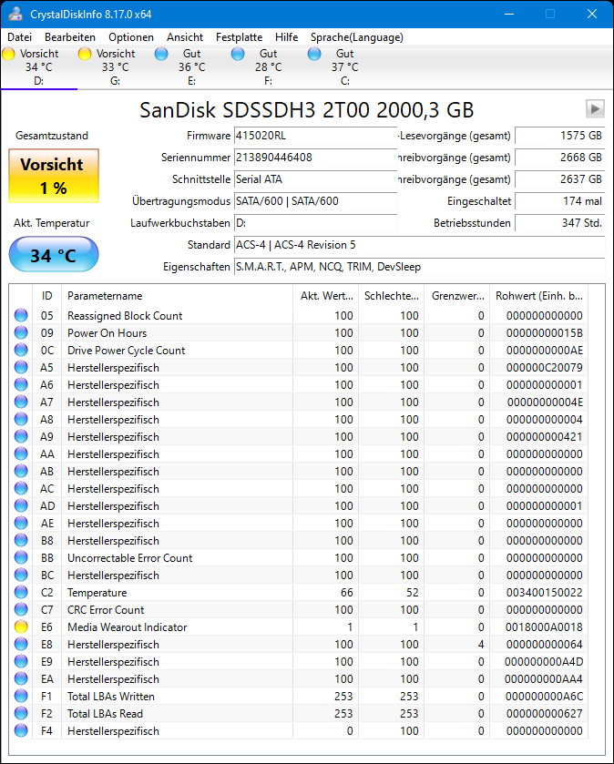Click the Seriennummer field 213890446408

click(x=316, y=158)
